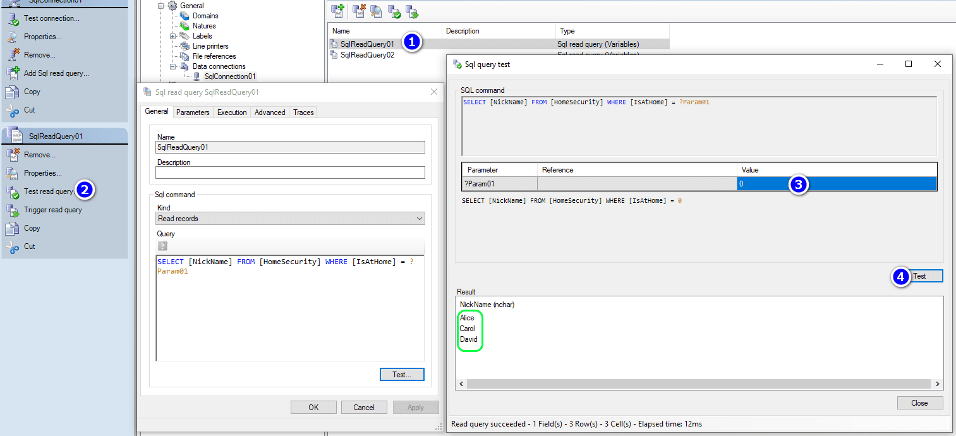Collapse the Data connections node
956x436 pixels.
pyautogui.click(x=172, y=66)
